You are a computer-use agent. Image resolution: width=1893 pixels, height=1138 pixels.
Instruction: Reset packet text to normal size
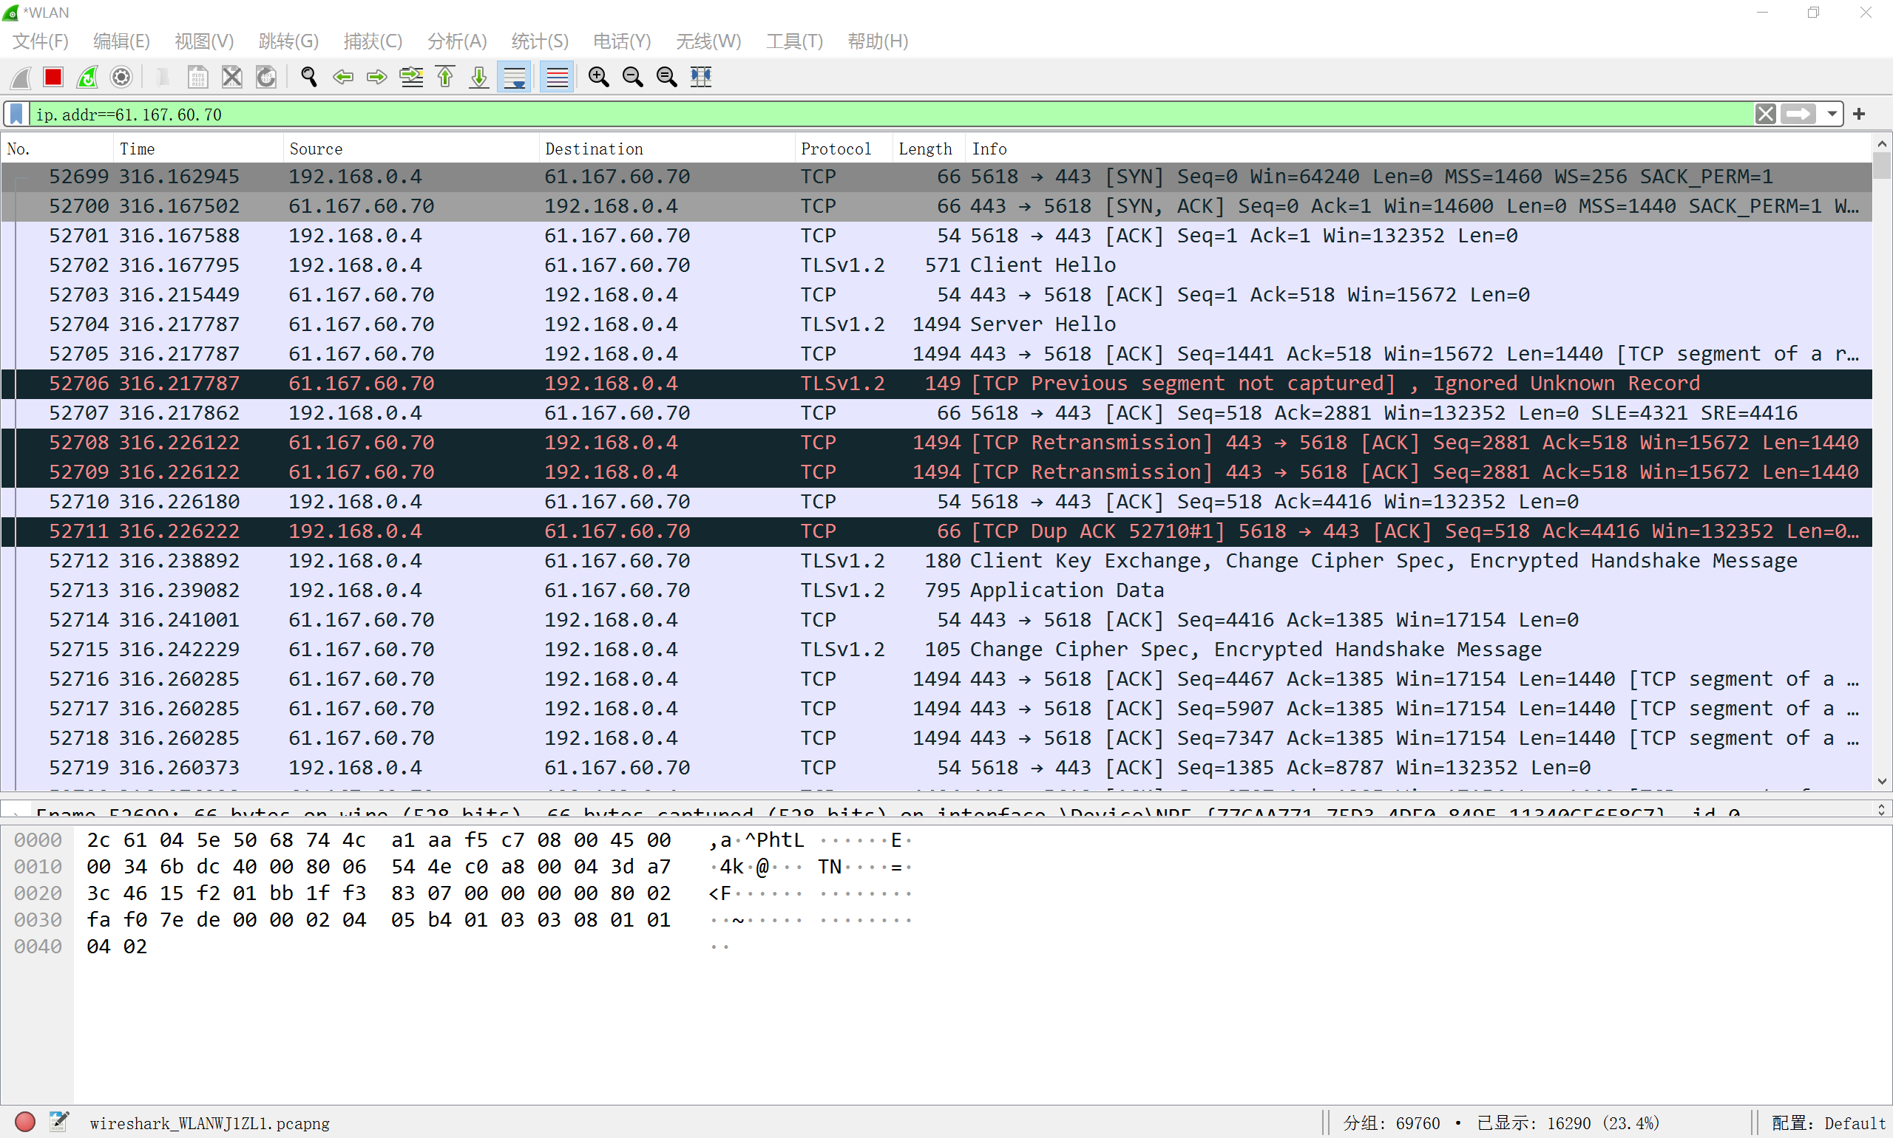tap(667, 77)
